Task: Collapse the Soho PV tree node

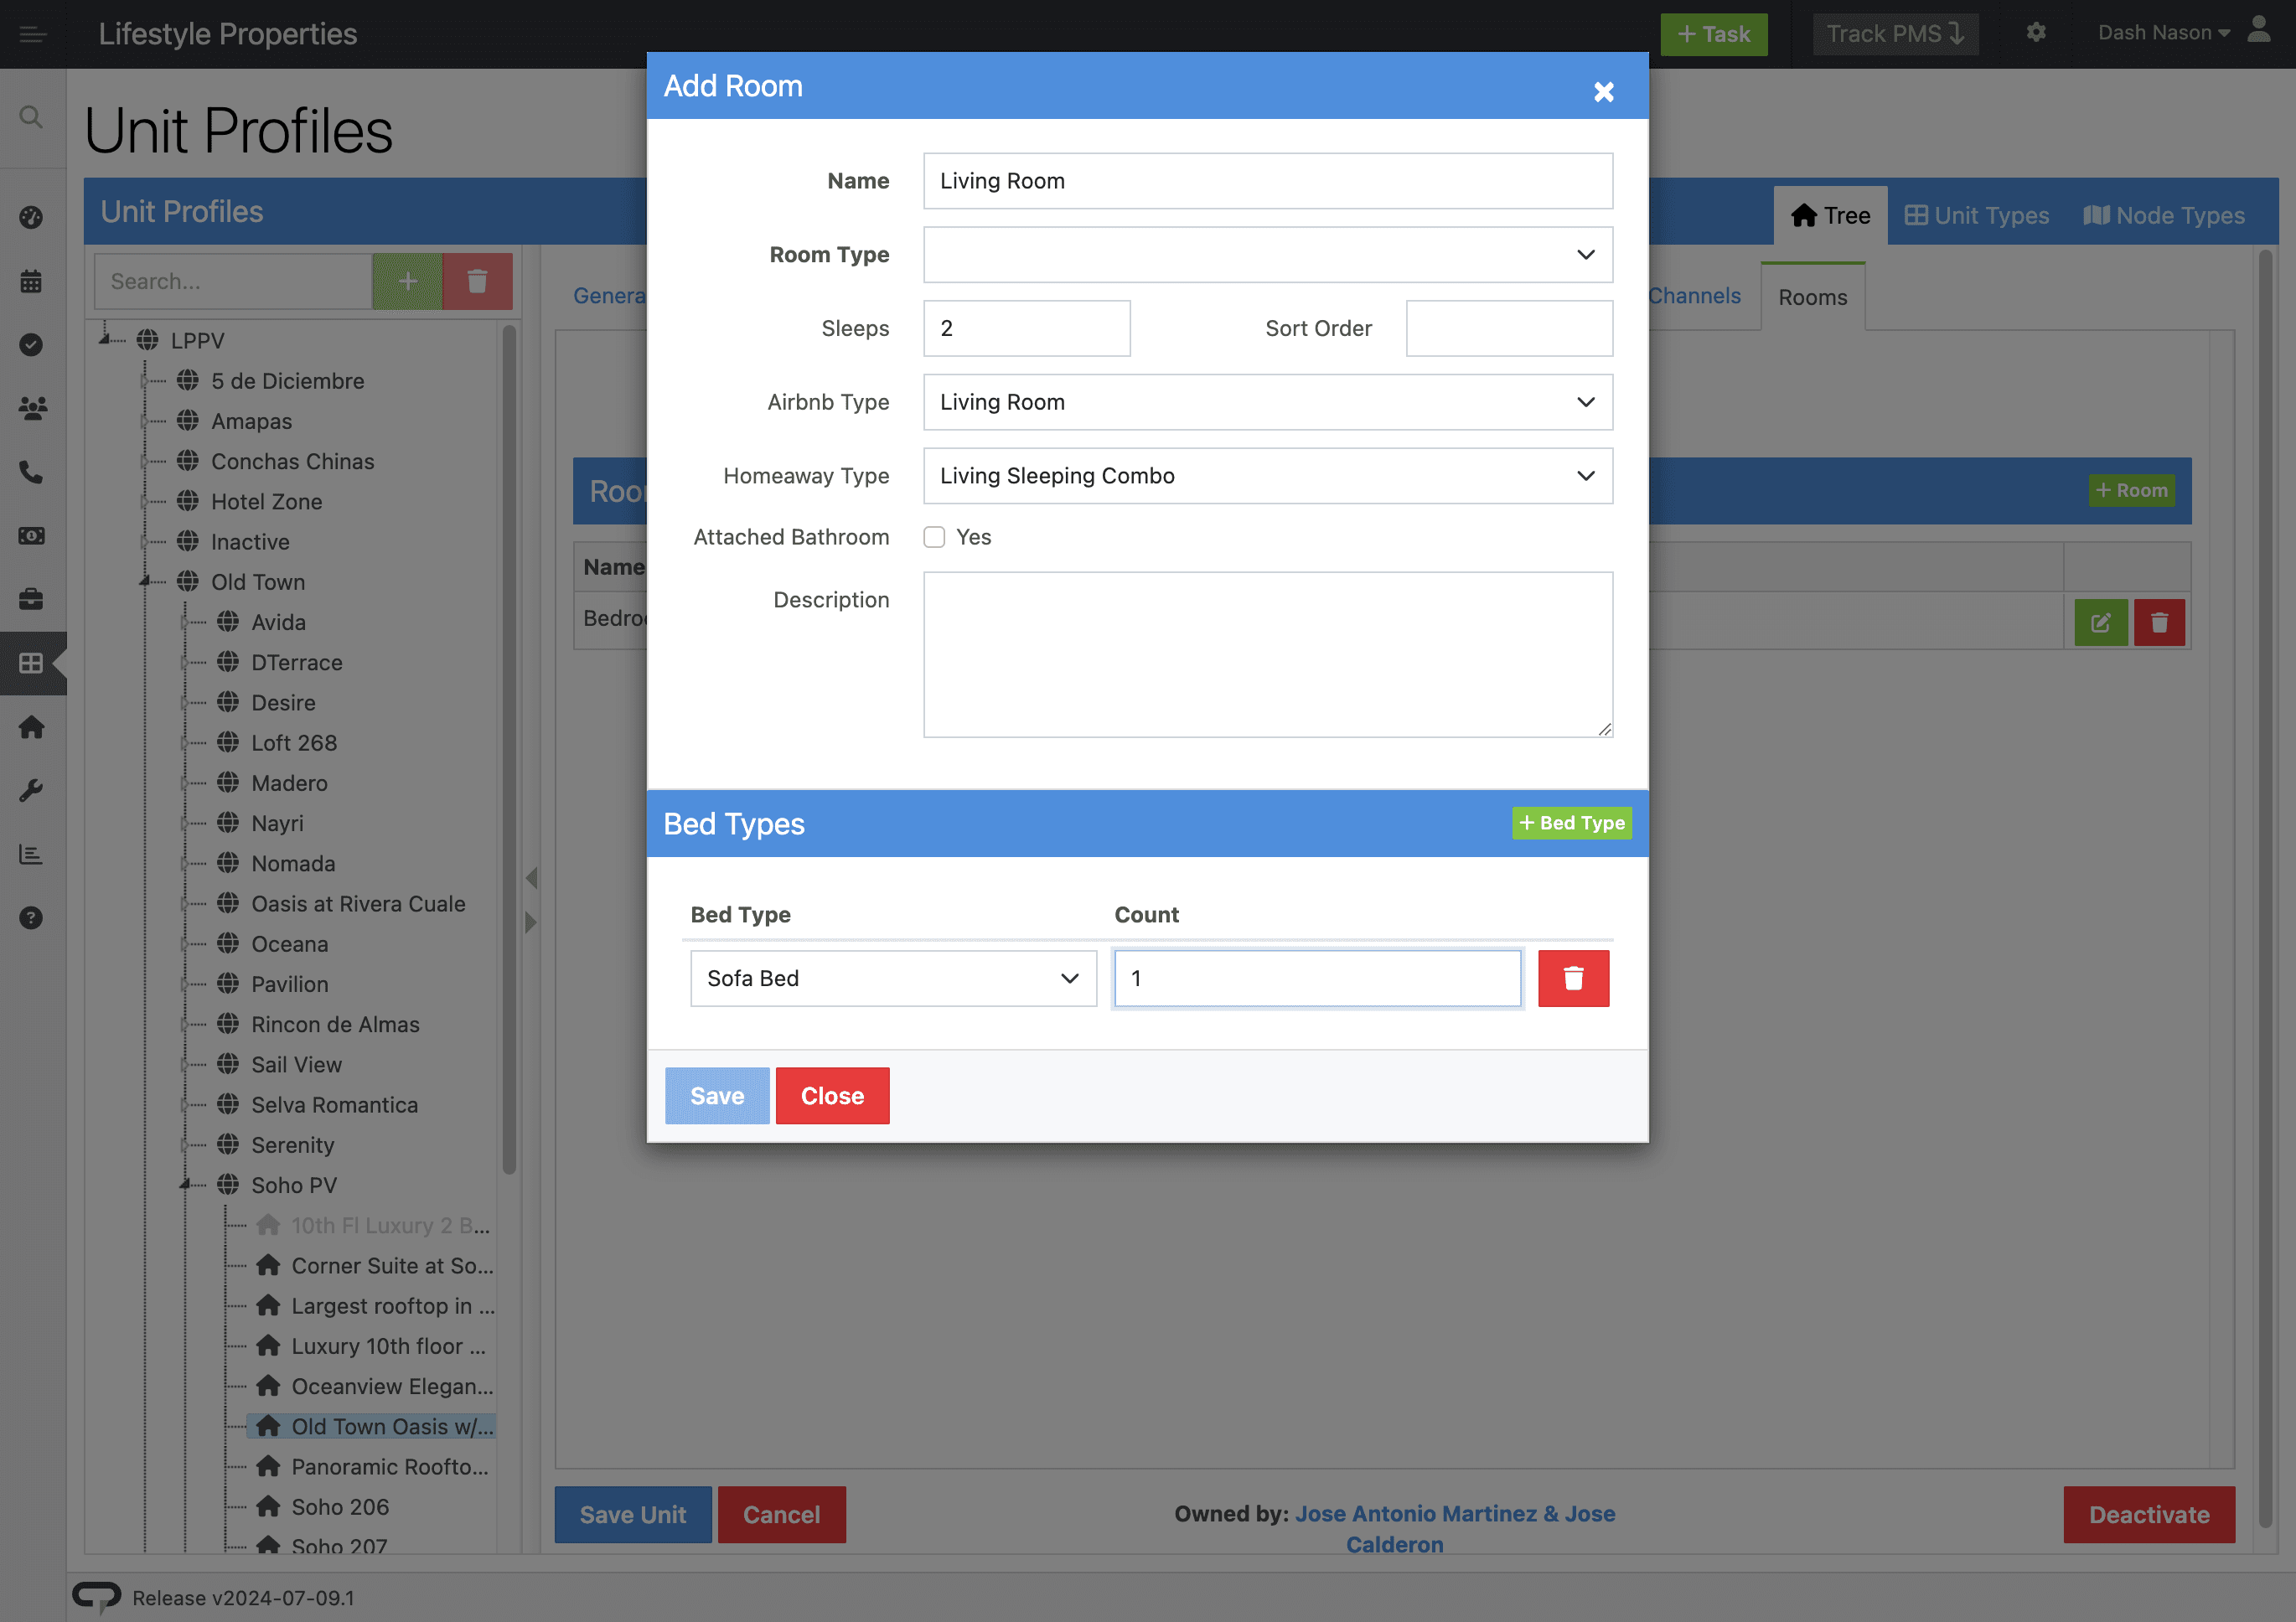Action: coord(185,1185)
